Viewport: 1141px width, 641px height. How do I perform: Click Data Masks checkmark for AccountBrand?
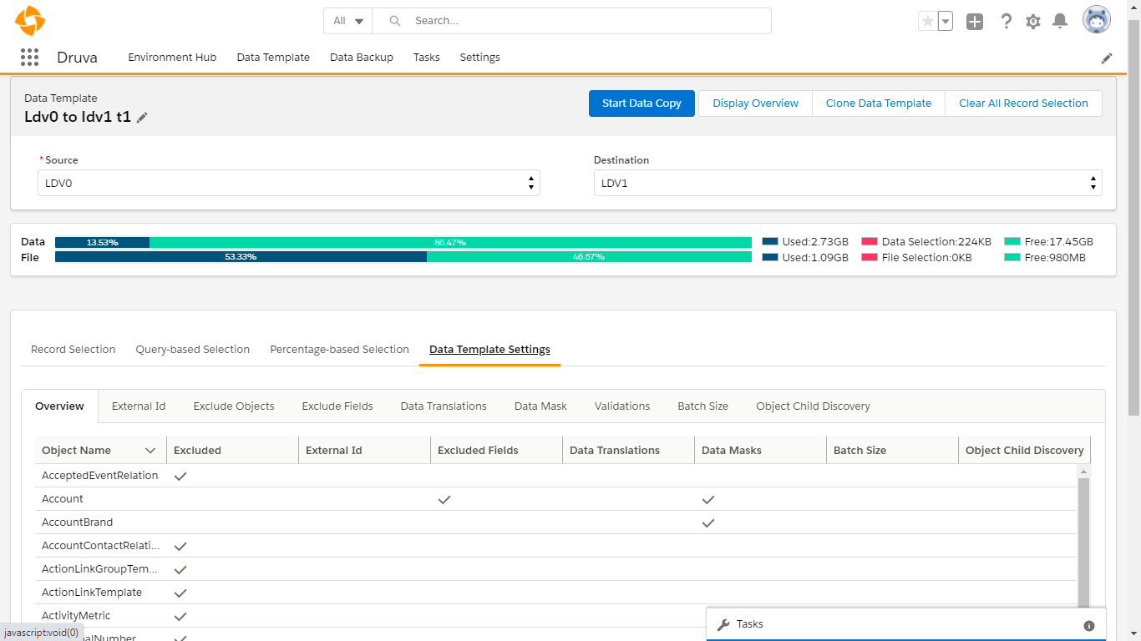tap(708, 522)
